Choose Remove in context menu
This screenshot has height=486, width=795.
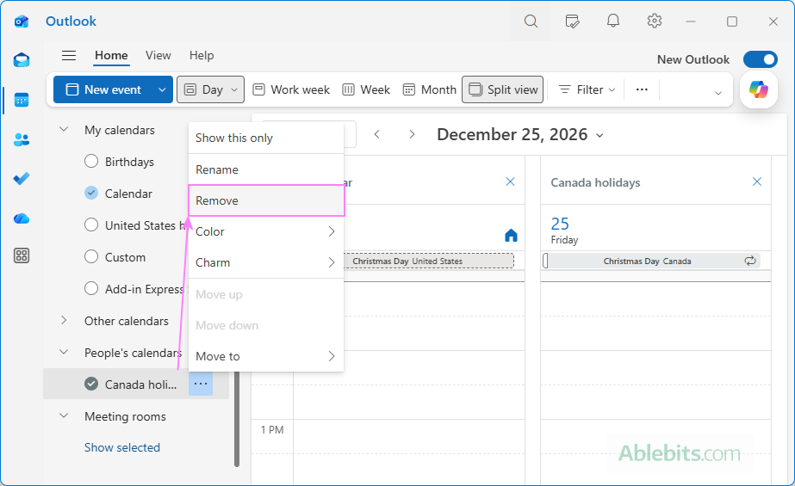[x=266, y=200]
